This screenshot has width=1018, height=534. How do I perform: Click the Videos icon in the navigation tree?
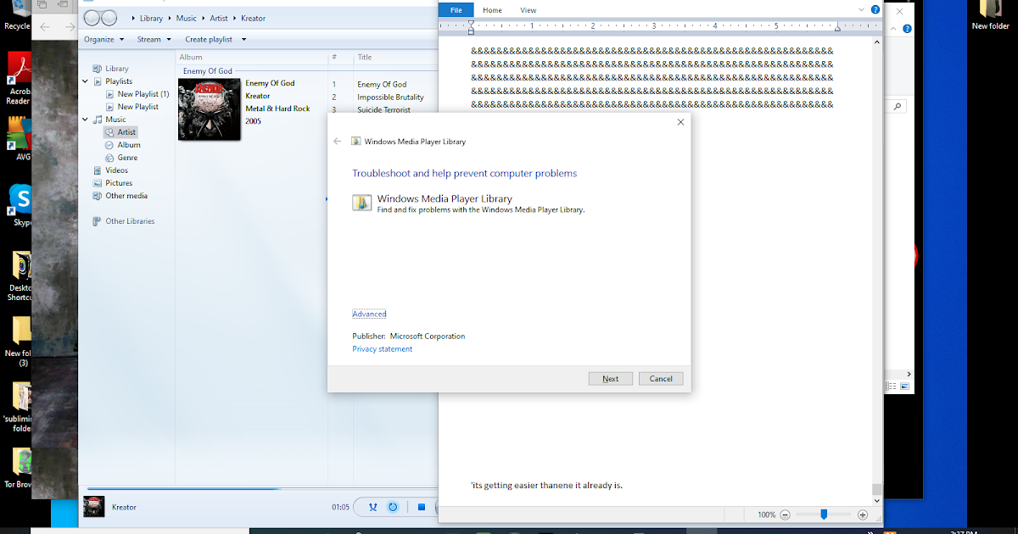point(98,170)
